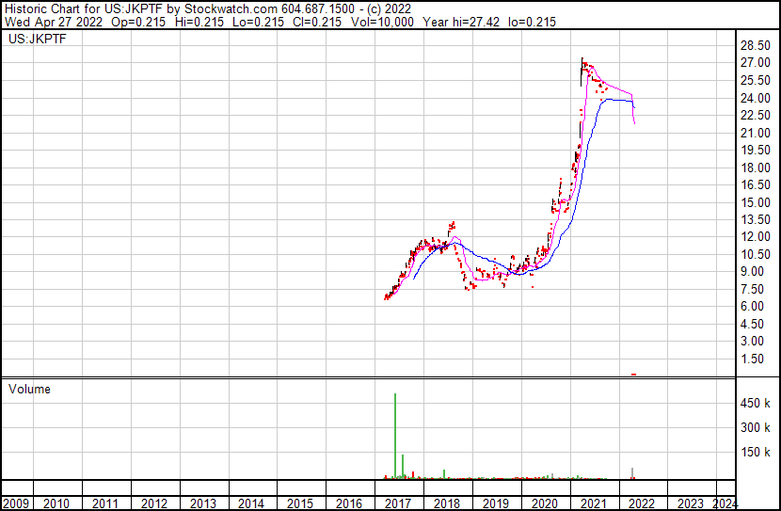Click the Volume panel label
The height and width of the screenshot is (511, 781).
[x=29, y=389]
